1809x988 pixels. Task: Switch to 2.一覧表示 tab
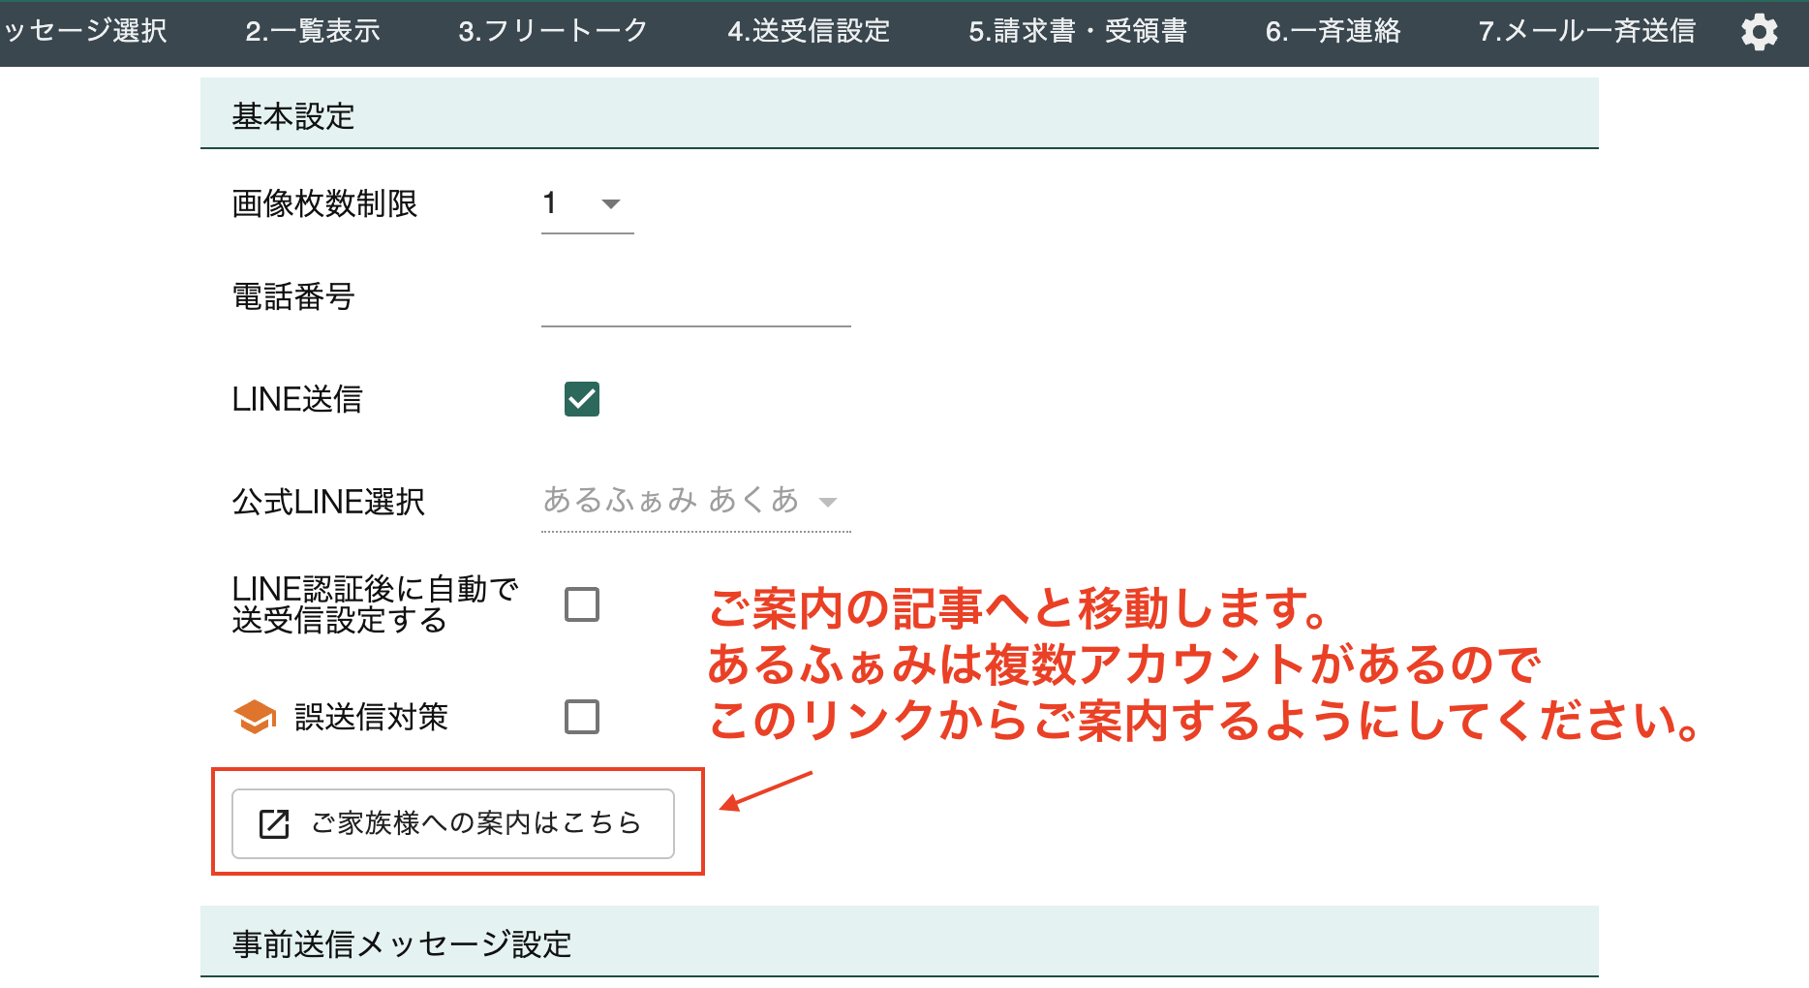point(312,32)
